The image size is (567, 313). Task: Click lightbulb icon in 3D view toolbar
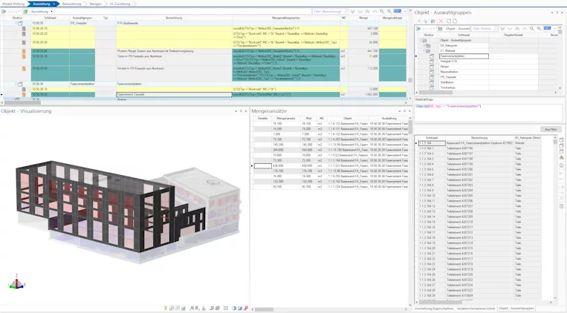[x=166, y=309]
